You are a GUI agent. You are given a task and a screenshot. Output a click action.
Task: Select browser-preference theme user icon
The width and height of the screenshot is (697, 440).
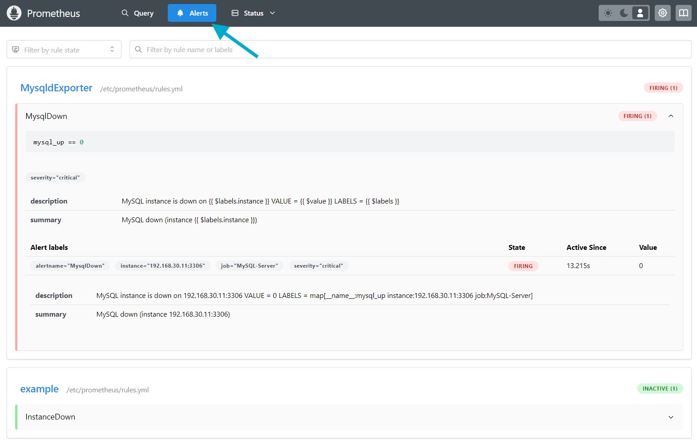(640, 13)
